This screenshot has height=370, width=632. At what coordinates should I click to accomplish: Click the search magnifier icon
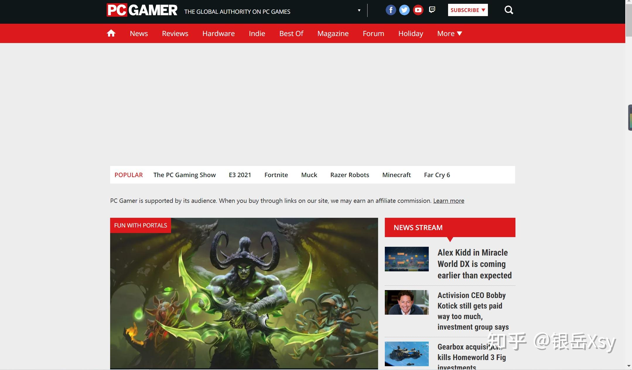509,10
